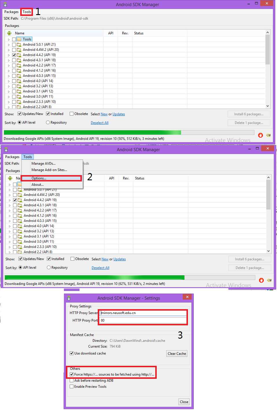Click the Android 4.4W.2 (API 20) package icon in the 50% download window
Viewport: 277px width, 410px height.
pyautogui.click(x=19, y=50)
